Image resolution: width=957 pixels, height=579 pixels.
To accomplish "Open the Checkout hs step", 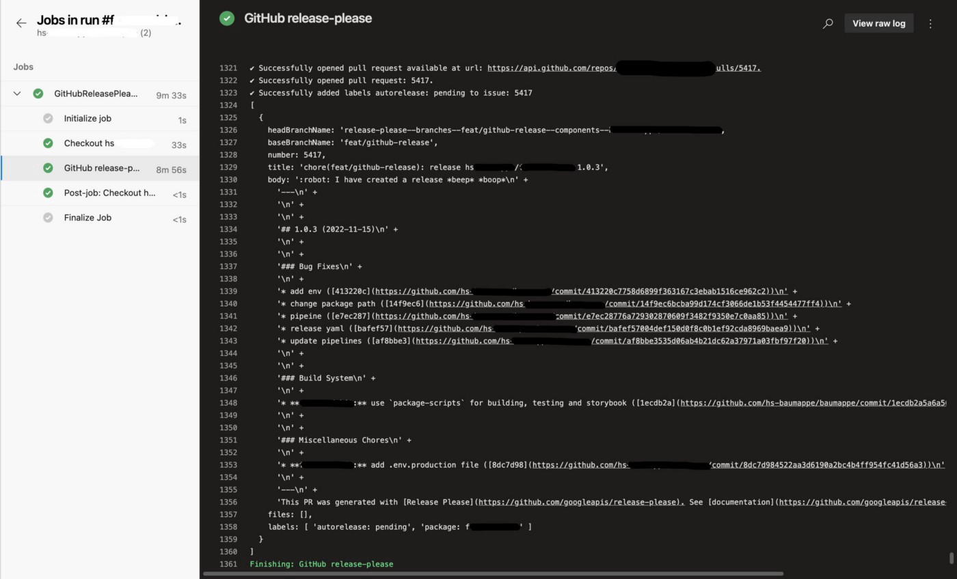I will coord(100,143).
